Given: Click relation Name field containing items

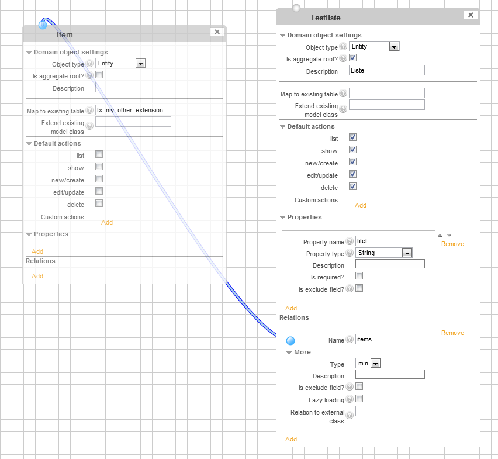Looking at the screenshot, I should tap(393, 339).
